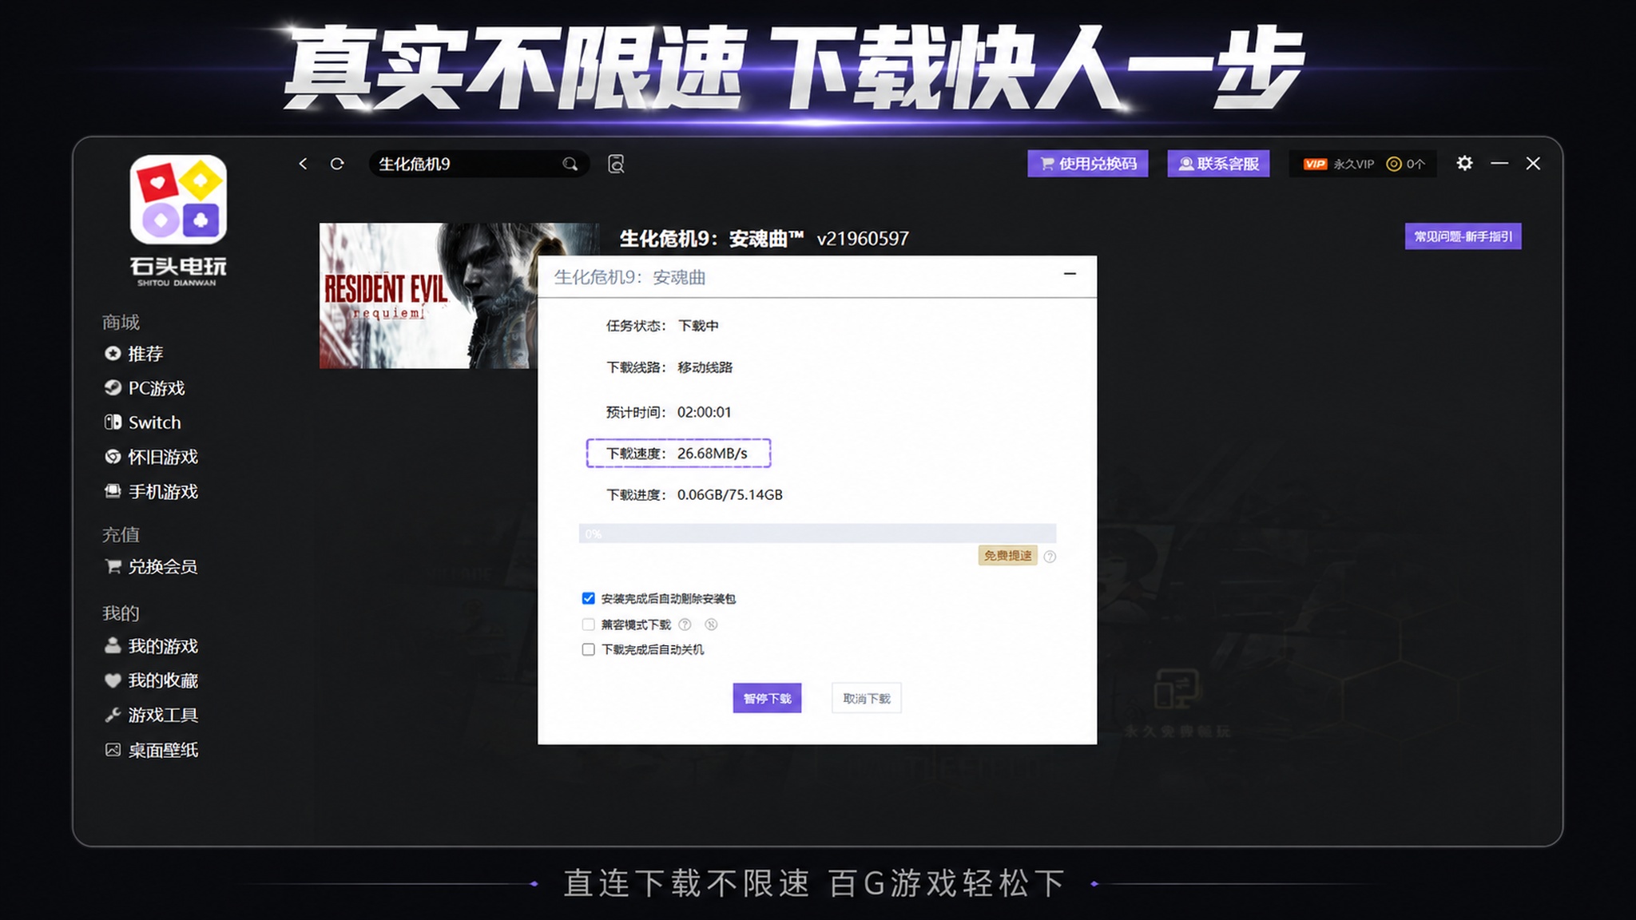Click the Resident Evil Requiem cover thumbnail
The height and width of the screenshot is (920, 1636).
click(x=428, y=295)
